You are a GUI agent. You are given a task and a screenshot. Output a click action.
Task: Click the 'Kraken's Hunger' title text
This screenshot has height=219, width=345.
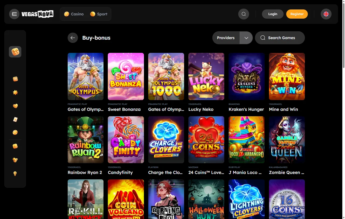pos(246,109)
